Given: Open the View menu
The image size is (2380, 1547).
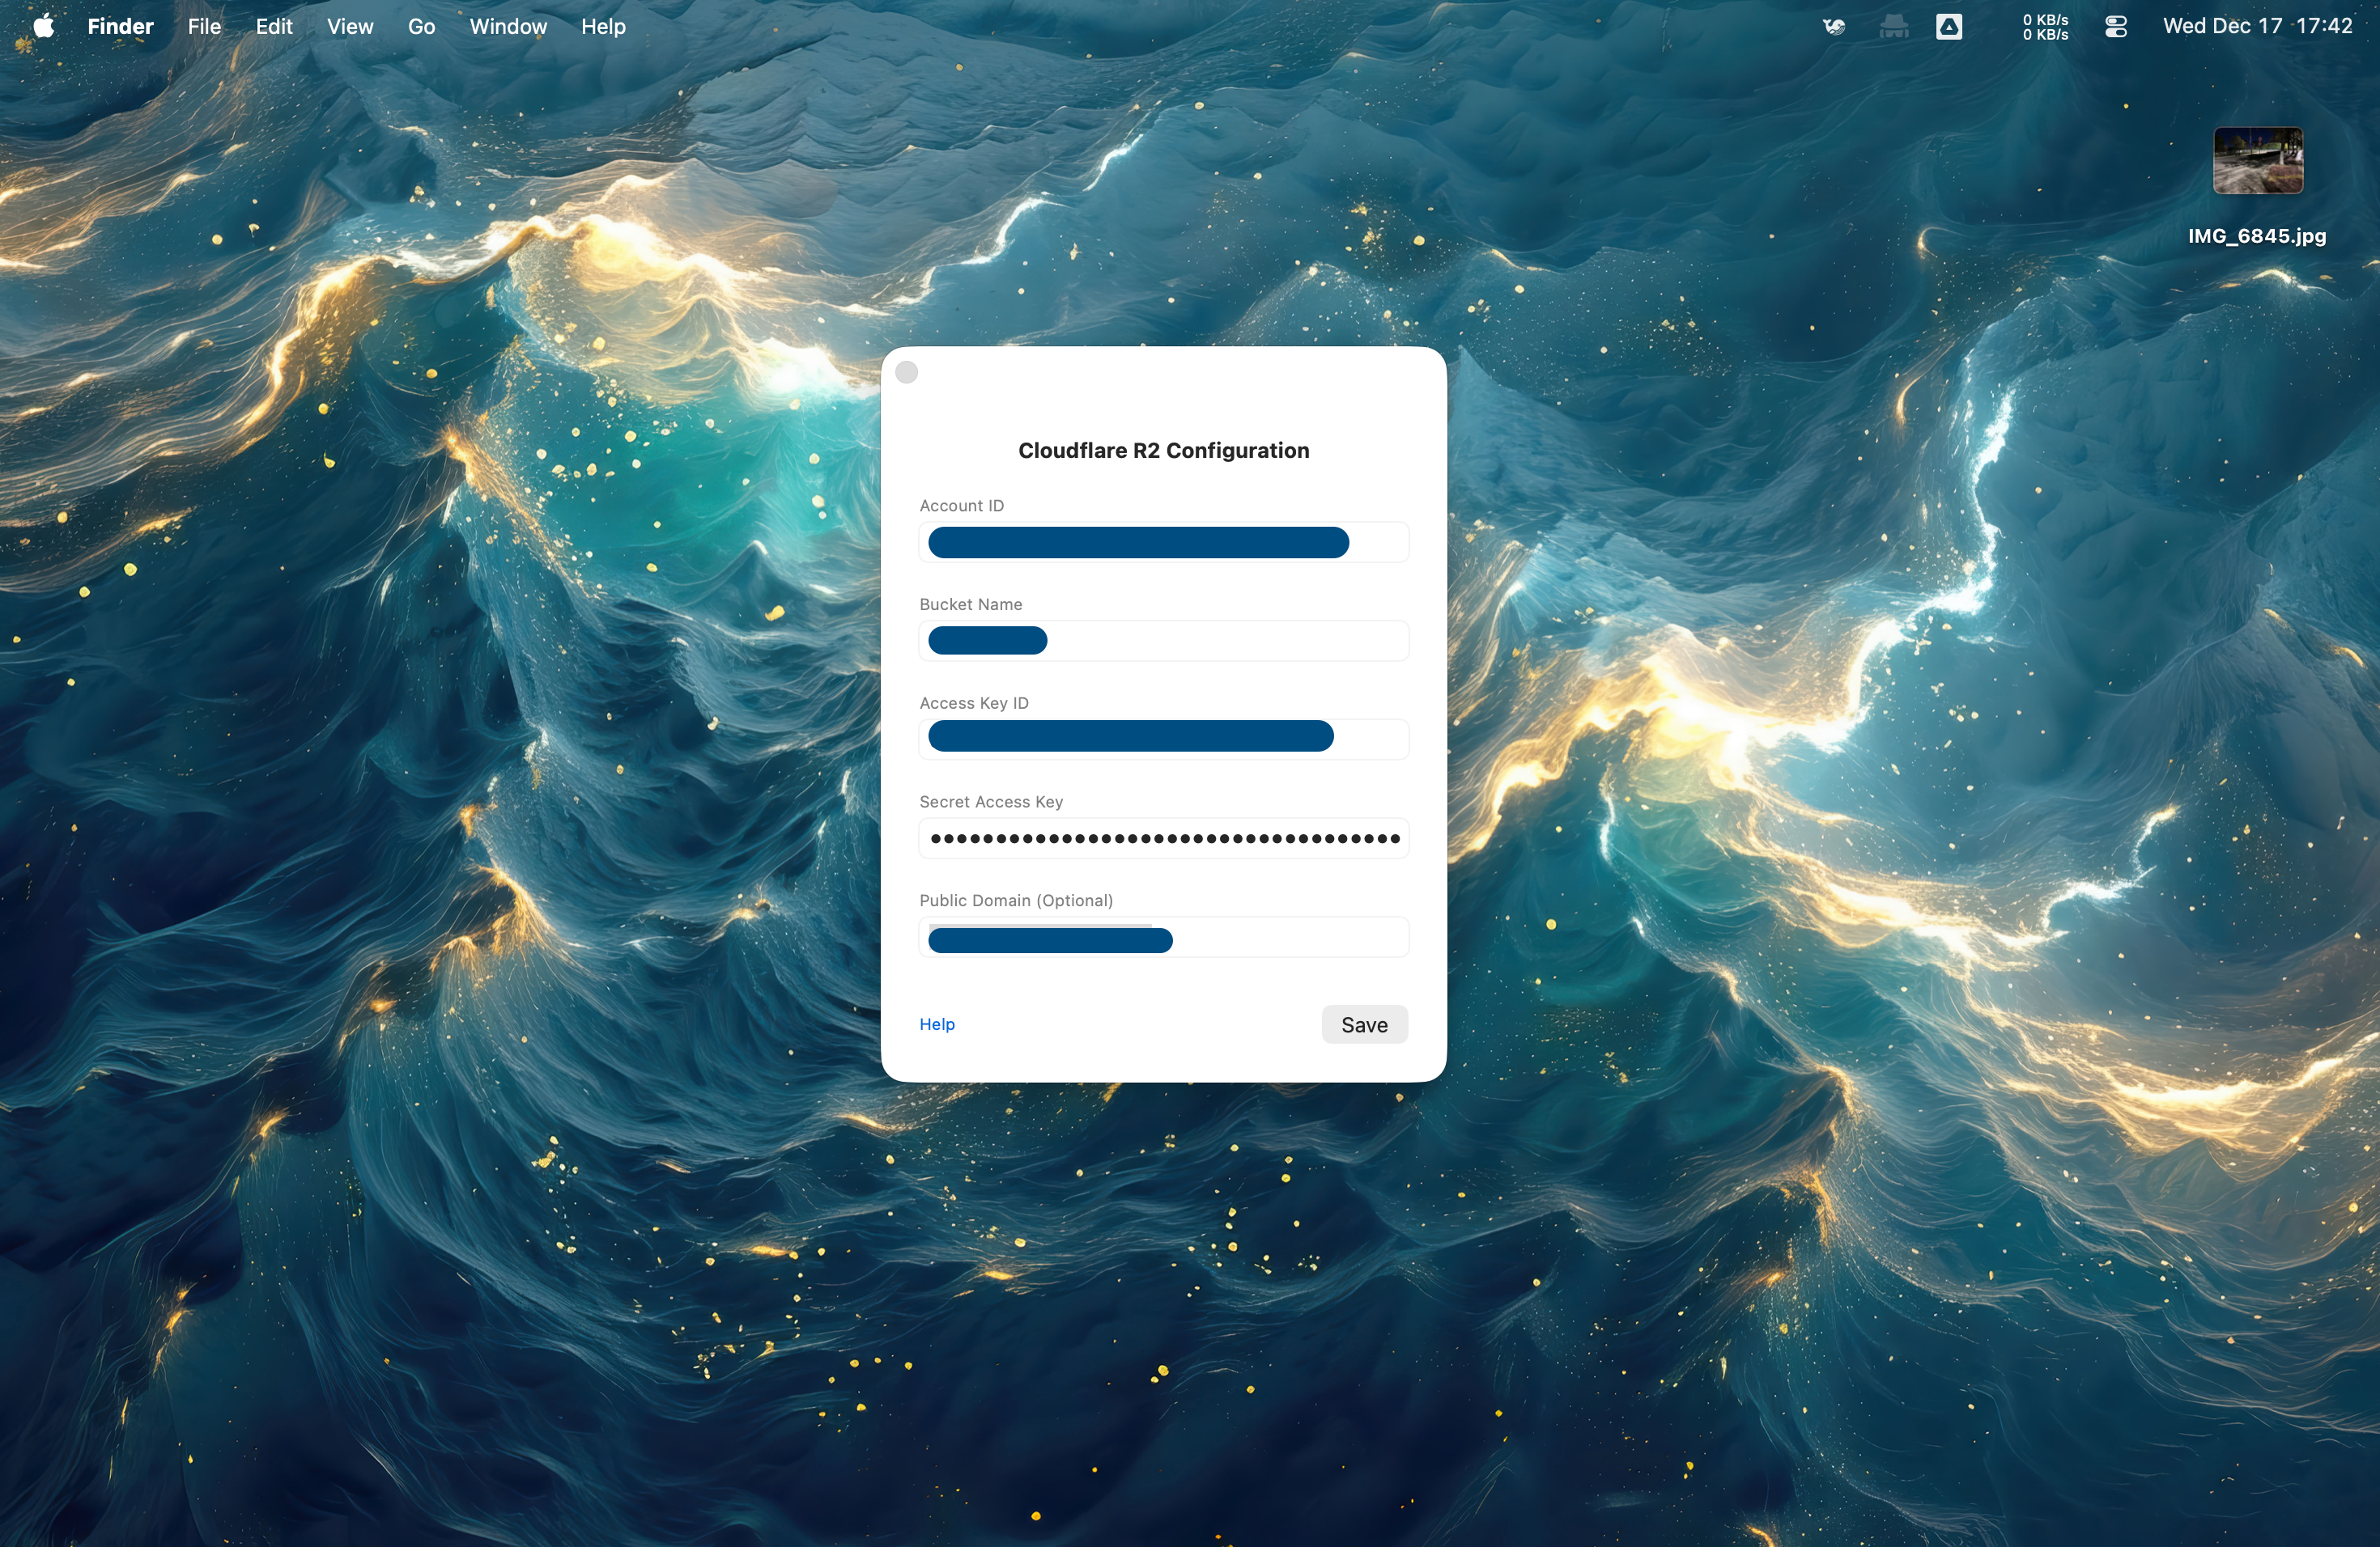Looking at the screenshot, I should point(348,26).
